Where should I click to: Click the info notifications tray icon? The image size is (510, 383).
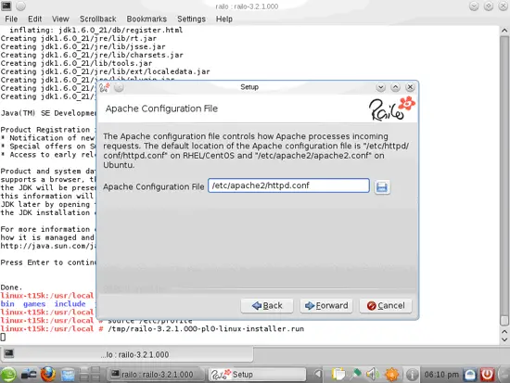point(412,375)
